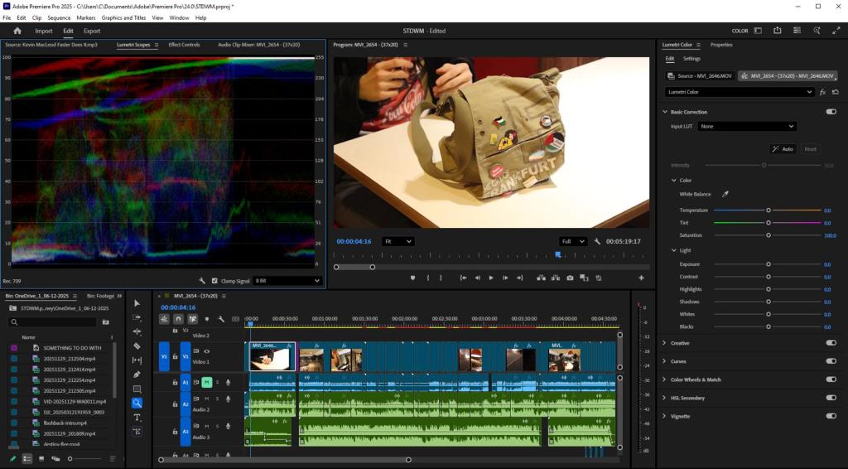This screenshot has height=469, width=848.
Task: Toggle Snap in Timeline magnet button
Action: (x=178, y=319)
